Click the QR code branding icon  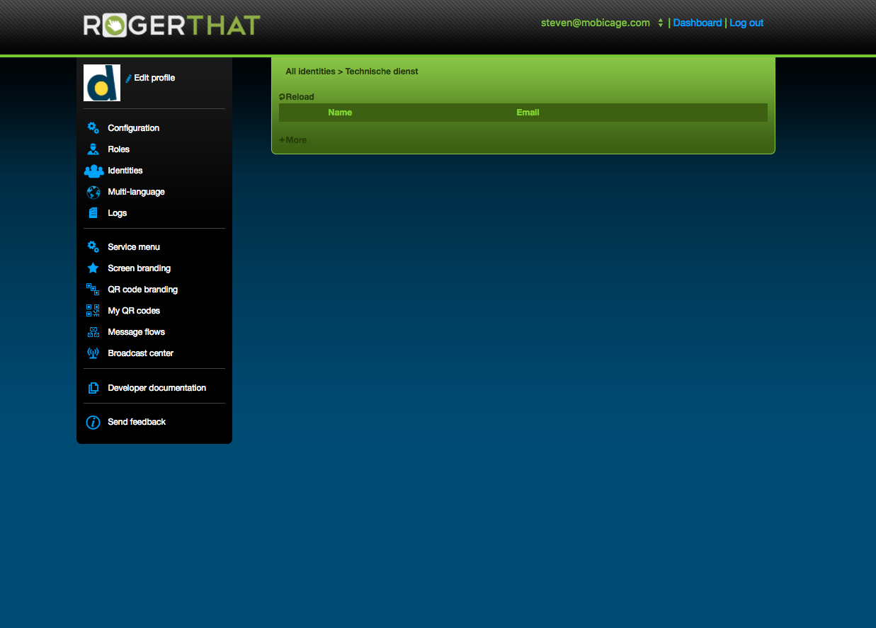click(x=93, y=290)
